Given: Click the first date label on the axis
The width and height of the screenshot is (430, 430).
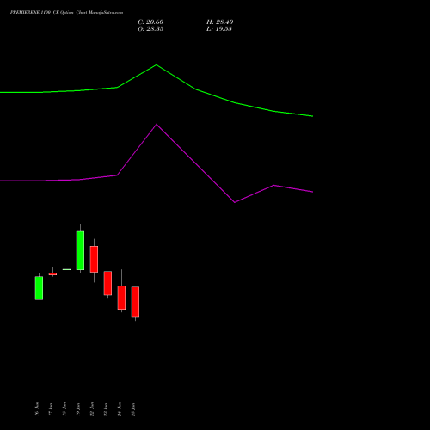Looking at the screenshot, I should (37, 408).
